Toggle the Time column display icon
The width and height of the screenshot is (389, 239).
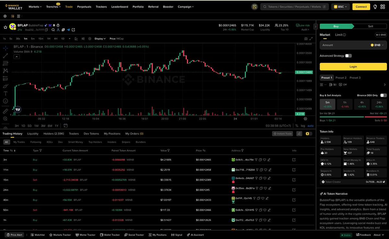point(12,151)
